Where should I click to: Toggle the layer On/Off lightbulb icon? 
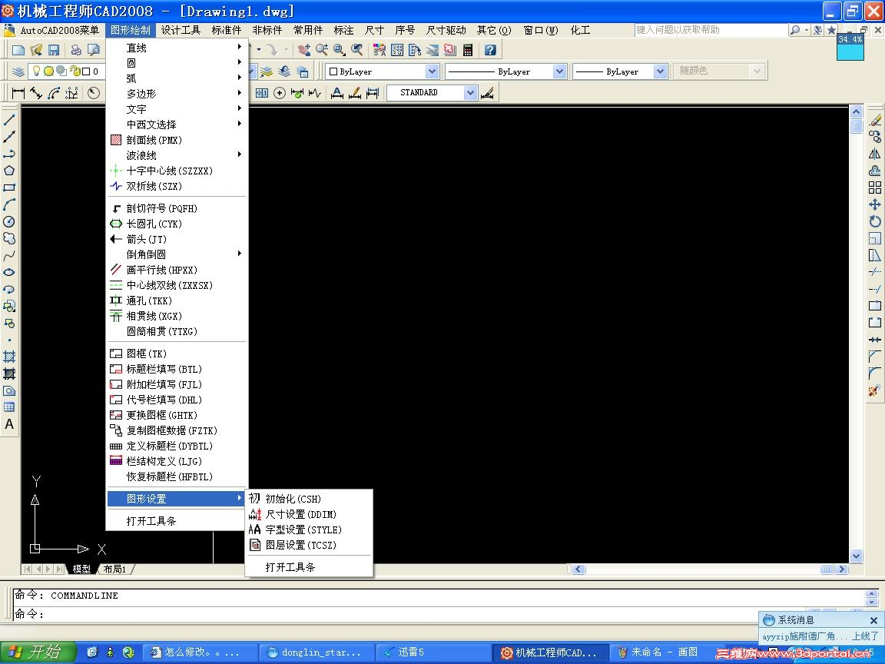click(36, 71)
